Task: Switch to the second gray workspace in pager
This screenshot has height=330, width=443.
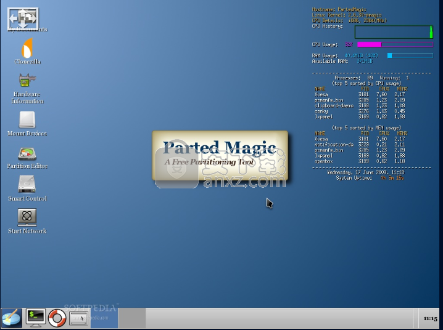Action: pos(132,318)
